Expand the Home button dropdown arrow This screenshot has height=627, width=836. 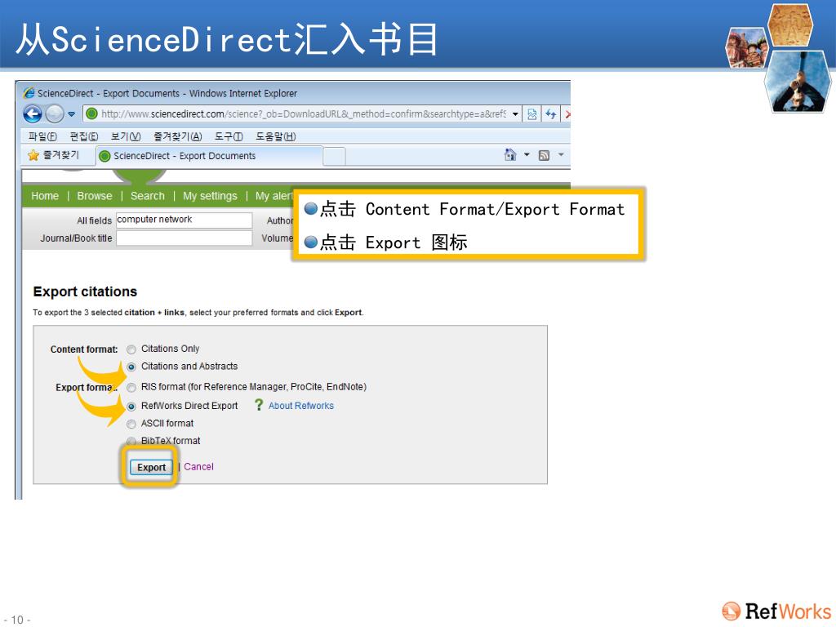(x=527, y=154)
